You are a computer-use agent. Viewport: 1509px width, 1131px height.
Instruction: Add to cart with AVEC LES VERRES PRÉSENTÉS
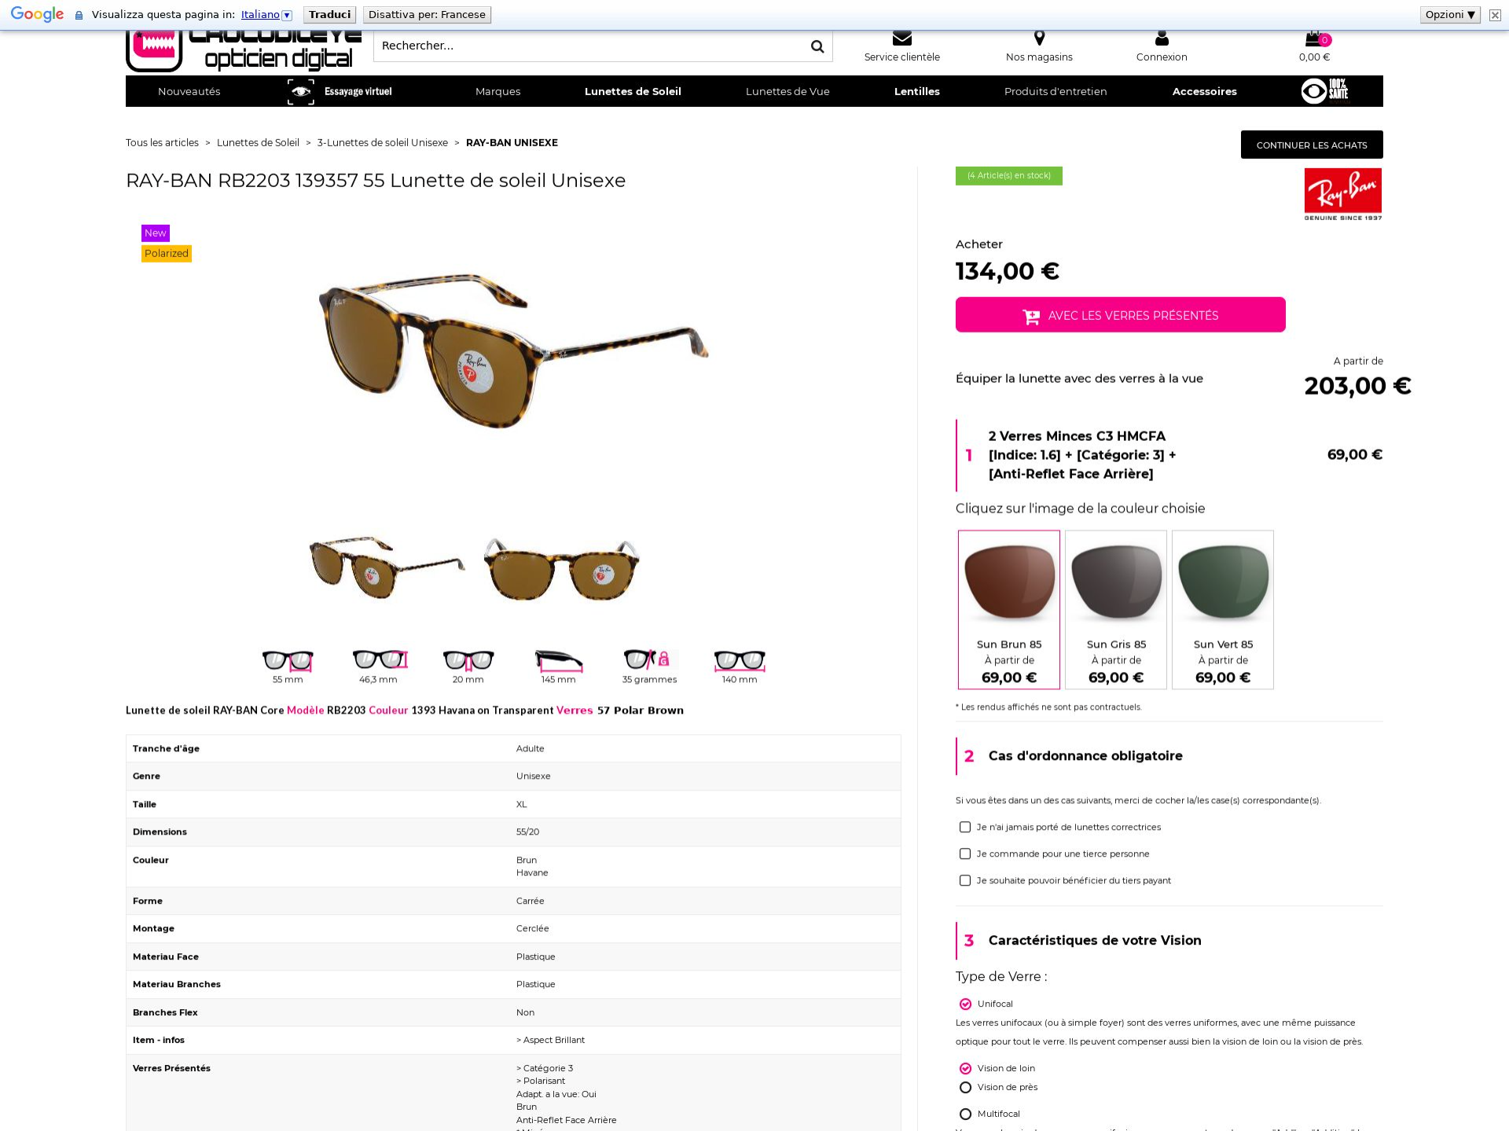click(x=1121, y=314)
